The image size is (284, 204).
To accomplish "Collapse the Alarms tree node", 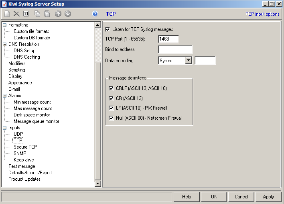I will (x=5, y=96).
